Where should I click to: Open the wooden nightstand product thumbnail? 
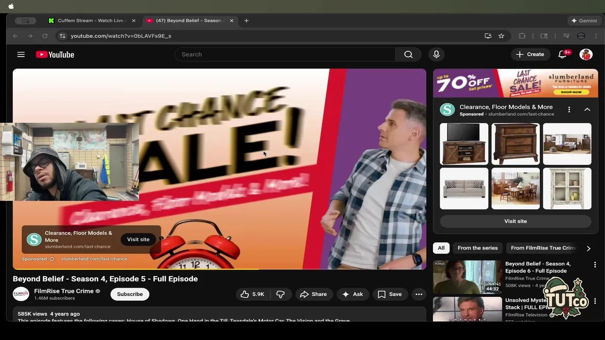516,144
